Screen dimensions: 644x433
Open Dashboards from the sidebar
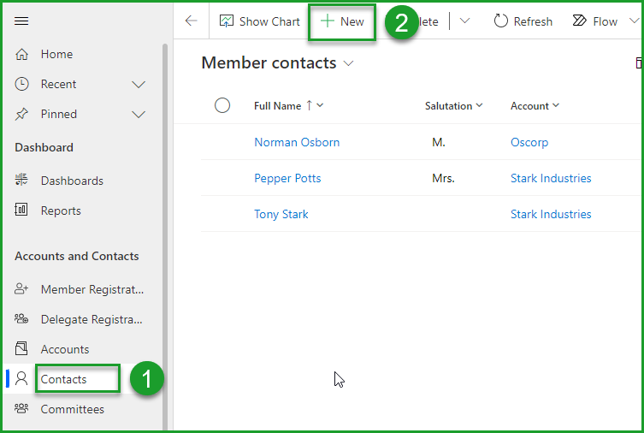coord(72,181)
